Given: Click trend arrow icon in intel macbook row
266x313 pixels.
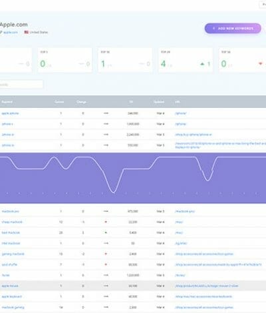Looking at the screenshot, I should (106, 243).
